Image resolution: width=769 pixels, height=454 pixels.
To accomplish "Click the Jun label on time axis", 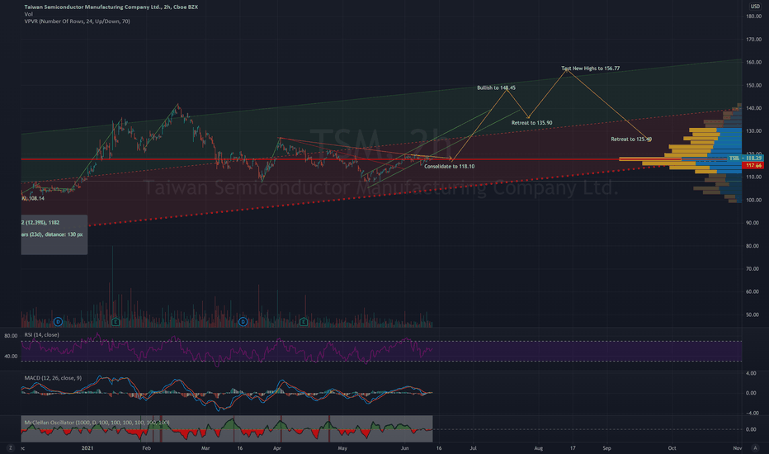I will (404, 448).
